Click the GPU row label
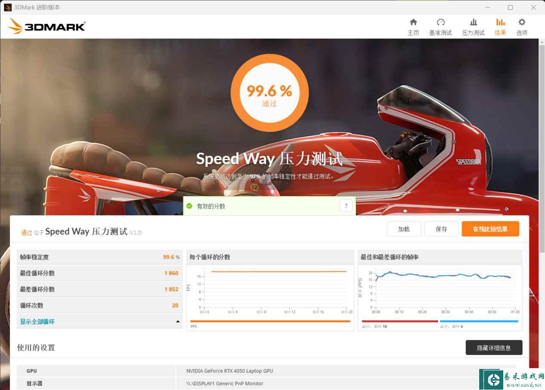Viewport: 545px width, 390px height. 31,371
